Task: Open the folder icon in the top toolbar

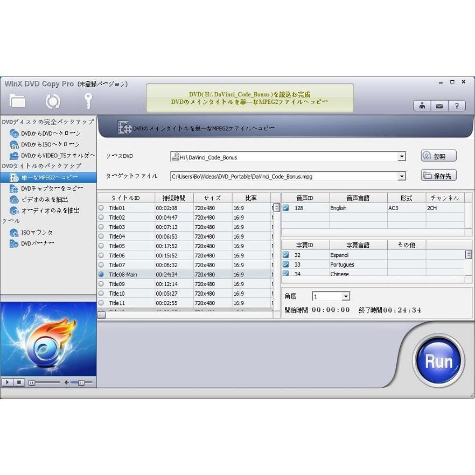Action: click(x=17, y=101)
